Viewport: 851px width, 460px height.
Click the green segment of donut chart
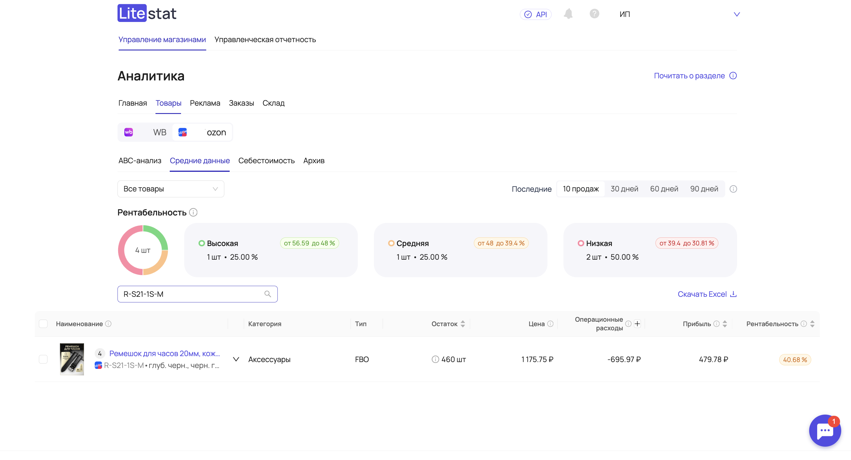(158, 235)
